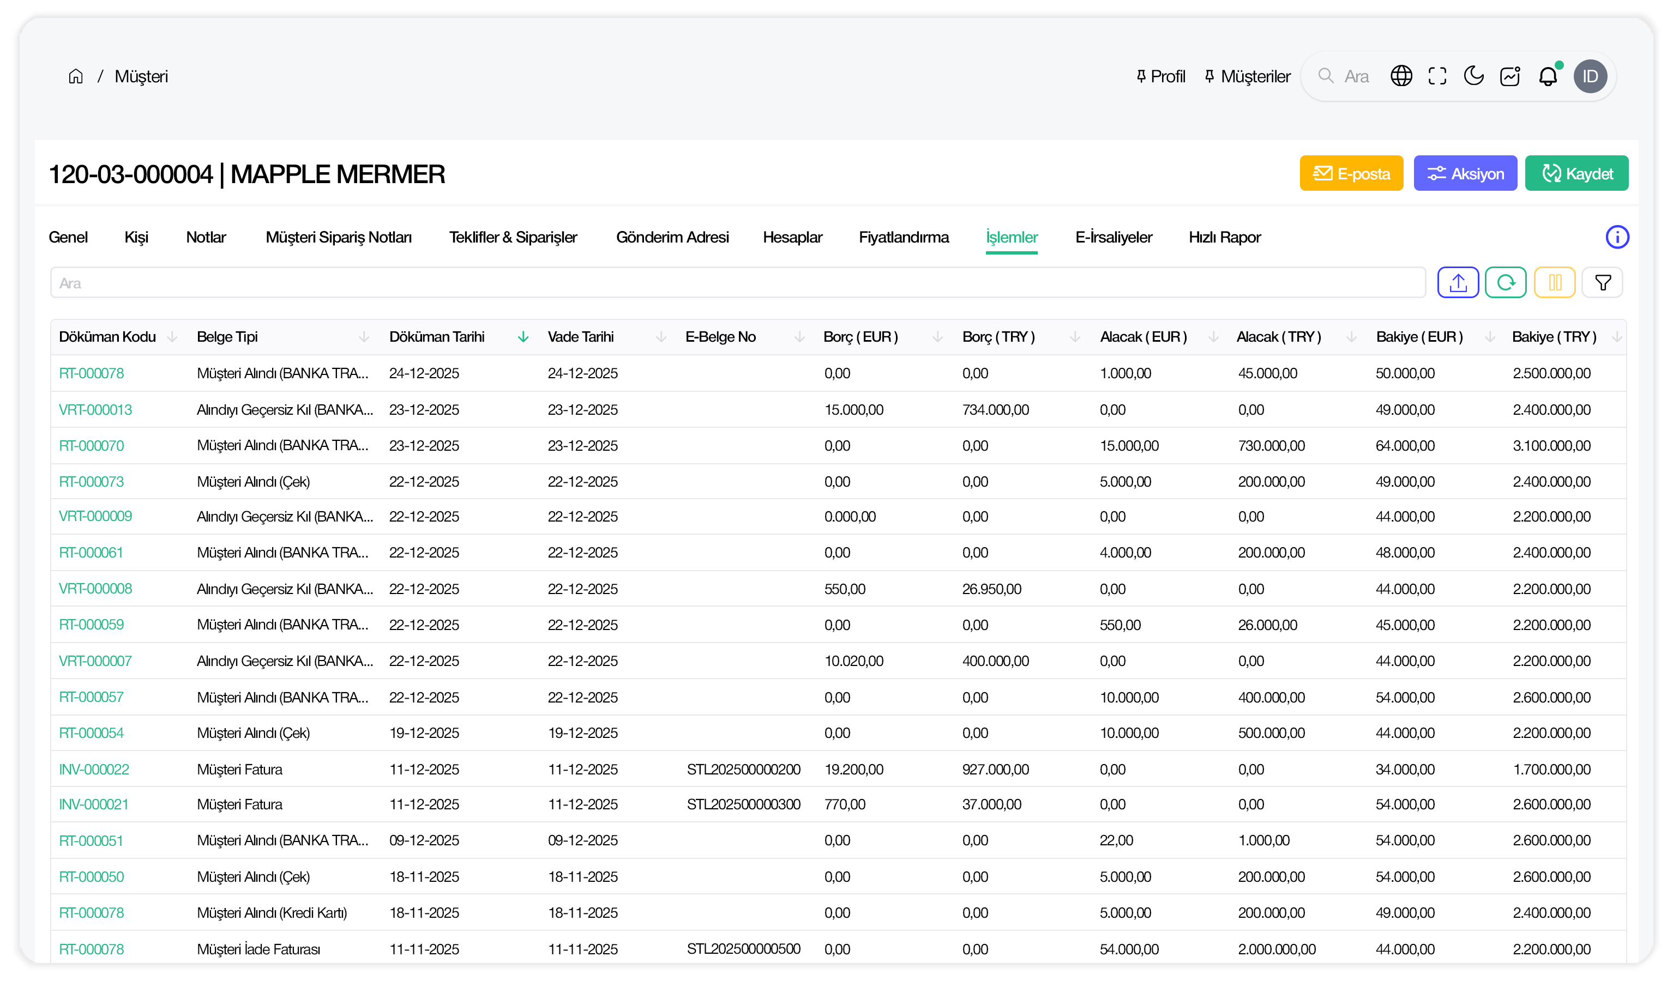Open document link INV-000022
This screenshot has width=1673, height=981.
[94, 770]
